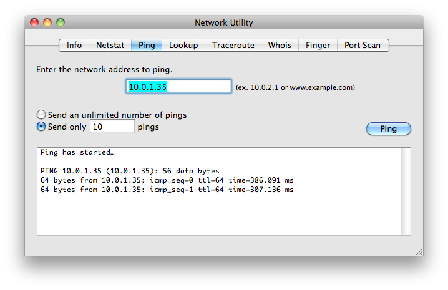Open the Port Scan tab
Image resolution: width=448 pixels, height=290 pixels.
(363, 45)
